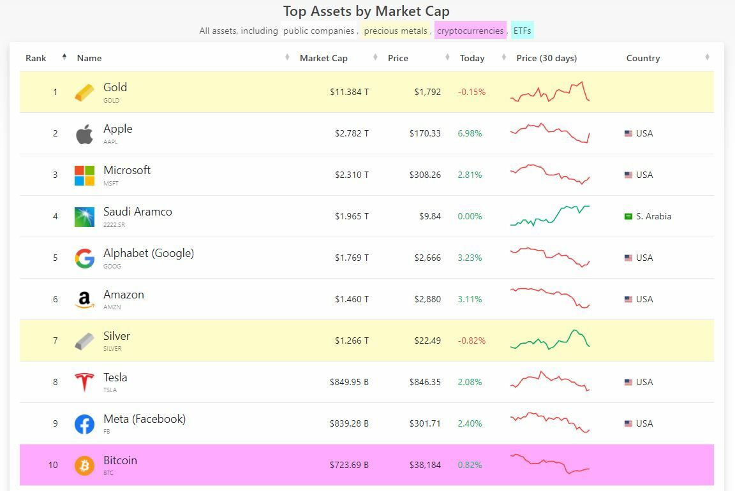Sort by Market Cap column arrow
The image size is (735, 491).
[375, 58]
